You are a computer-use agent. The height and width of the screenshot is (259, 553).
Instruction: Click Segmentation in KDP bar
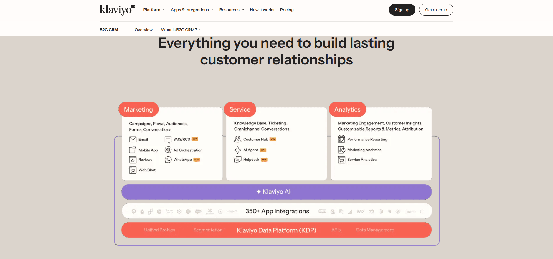pyautogui.click(x=208, y=230)
